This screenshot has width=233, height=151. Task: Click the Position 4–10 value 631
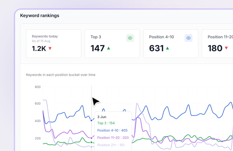156,48
